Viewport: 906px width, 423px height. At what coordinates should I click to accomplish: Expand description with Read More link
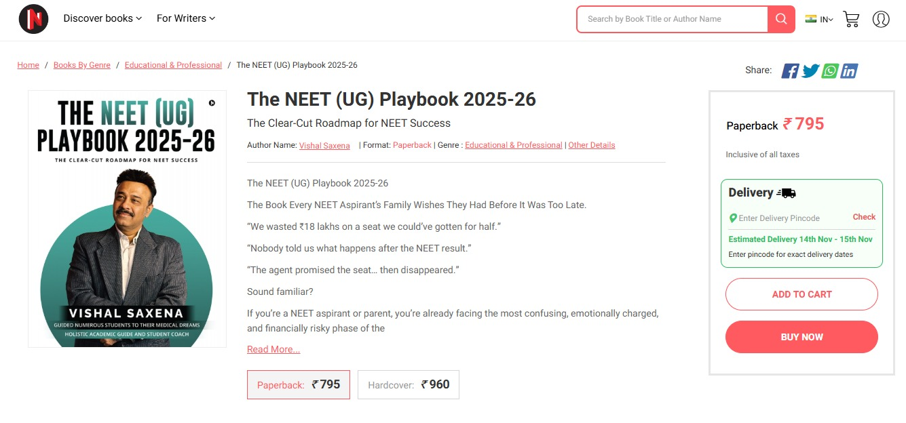coord(273,349)
